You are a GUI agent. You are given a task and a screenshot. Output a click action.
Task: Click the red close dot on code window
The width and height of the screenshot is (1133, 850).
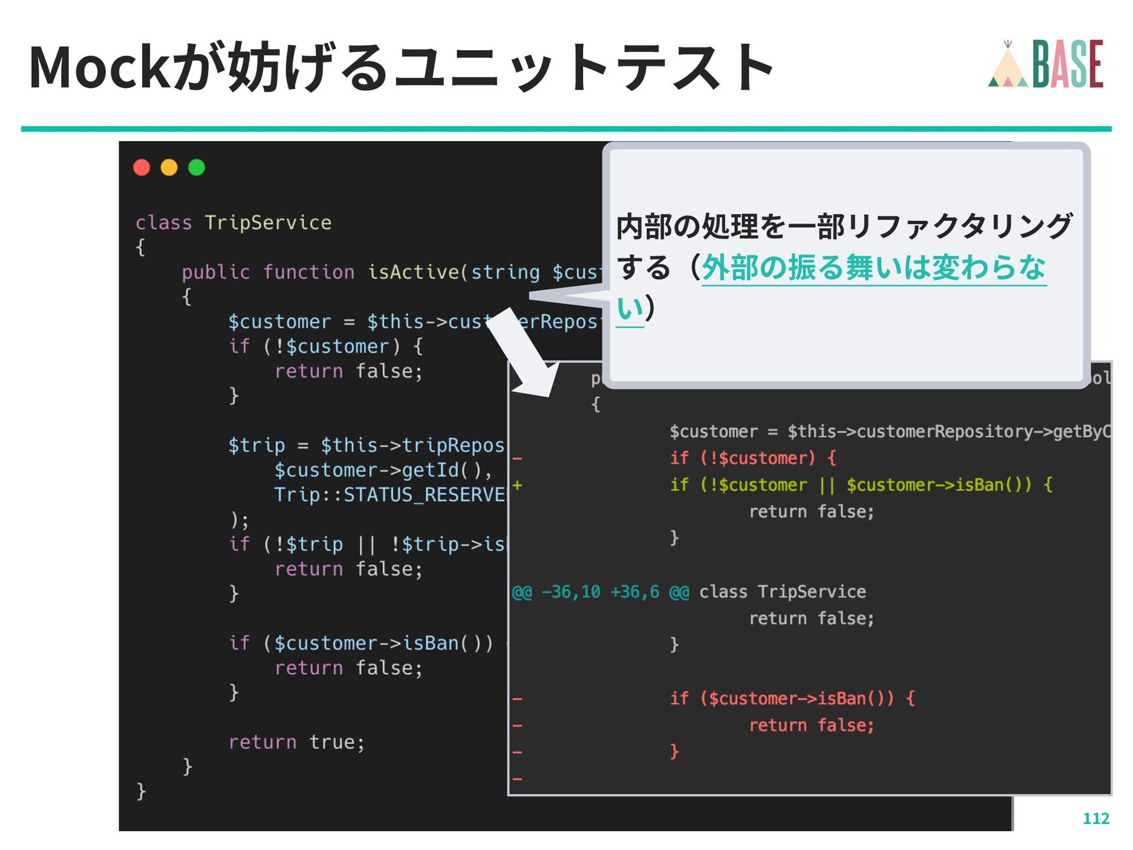pos(142,168)
